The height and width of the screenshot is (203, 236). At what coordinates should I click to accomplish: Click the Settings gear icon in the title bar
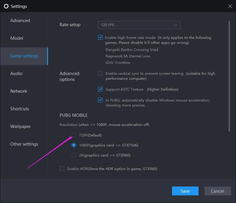pyautogui.click(x=6, y=6)
